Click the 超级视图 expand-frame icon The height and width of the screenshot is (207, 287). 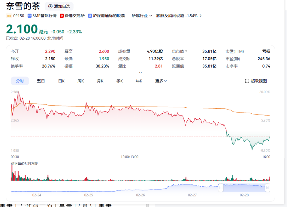247,81
